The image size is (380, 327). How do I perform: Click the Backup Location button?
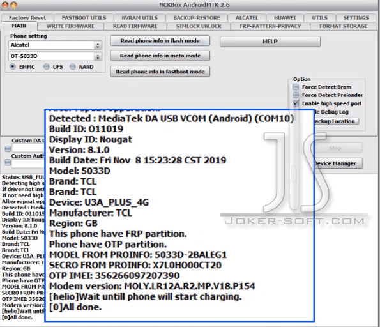coord(337,121)
